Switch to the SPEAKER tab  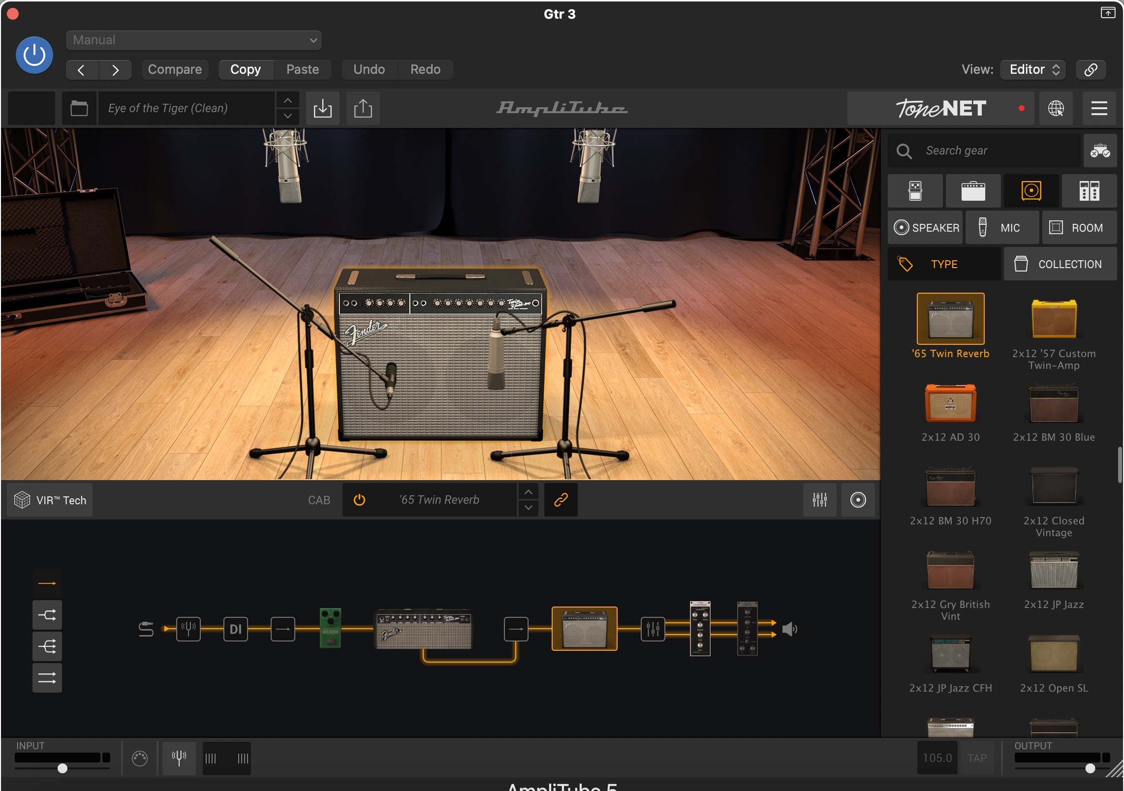pyautogui.click(x=925, y=228)
